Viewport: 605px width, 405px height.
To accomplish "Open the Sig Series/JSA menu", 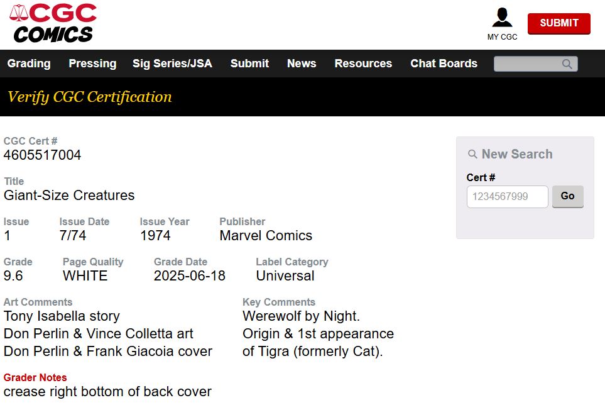I will (172, 64).
